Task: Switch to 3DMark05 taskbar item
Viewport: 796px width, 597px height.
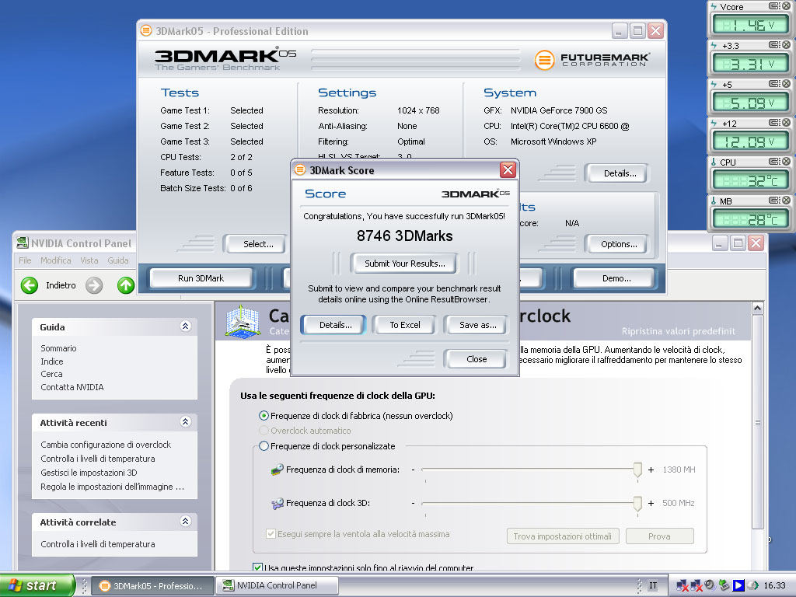Action: (x=153, y=586)
